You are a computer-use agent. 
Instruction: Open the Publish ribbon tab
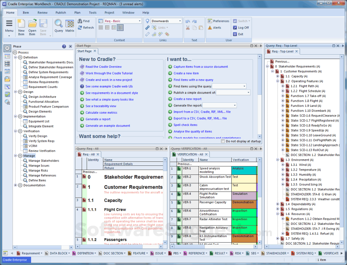[61, 13]
